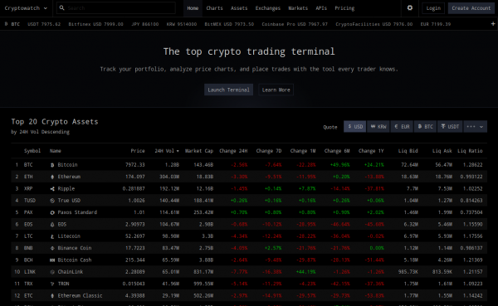Sort by Liq Ask column header

(x=442, y=151)
